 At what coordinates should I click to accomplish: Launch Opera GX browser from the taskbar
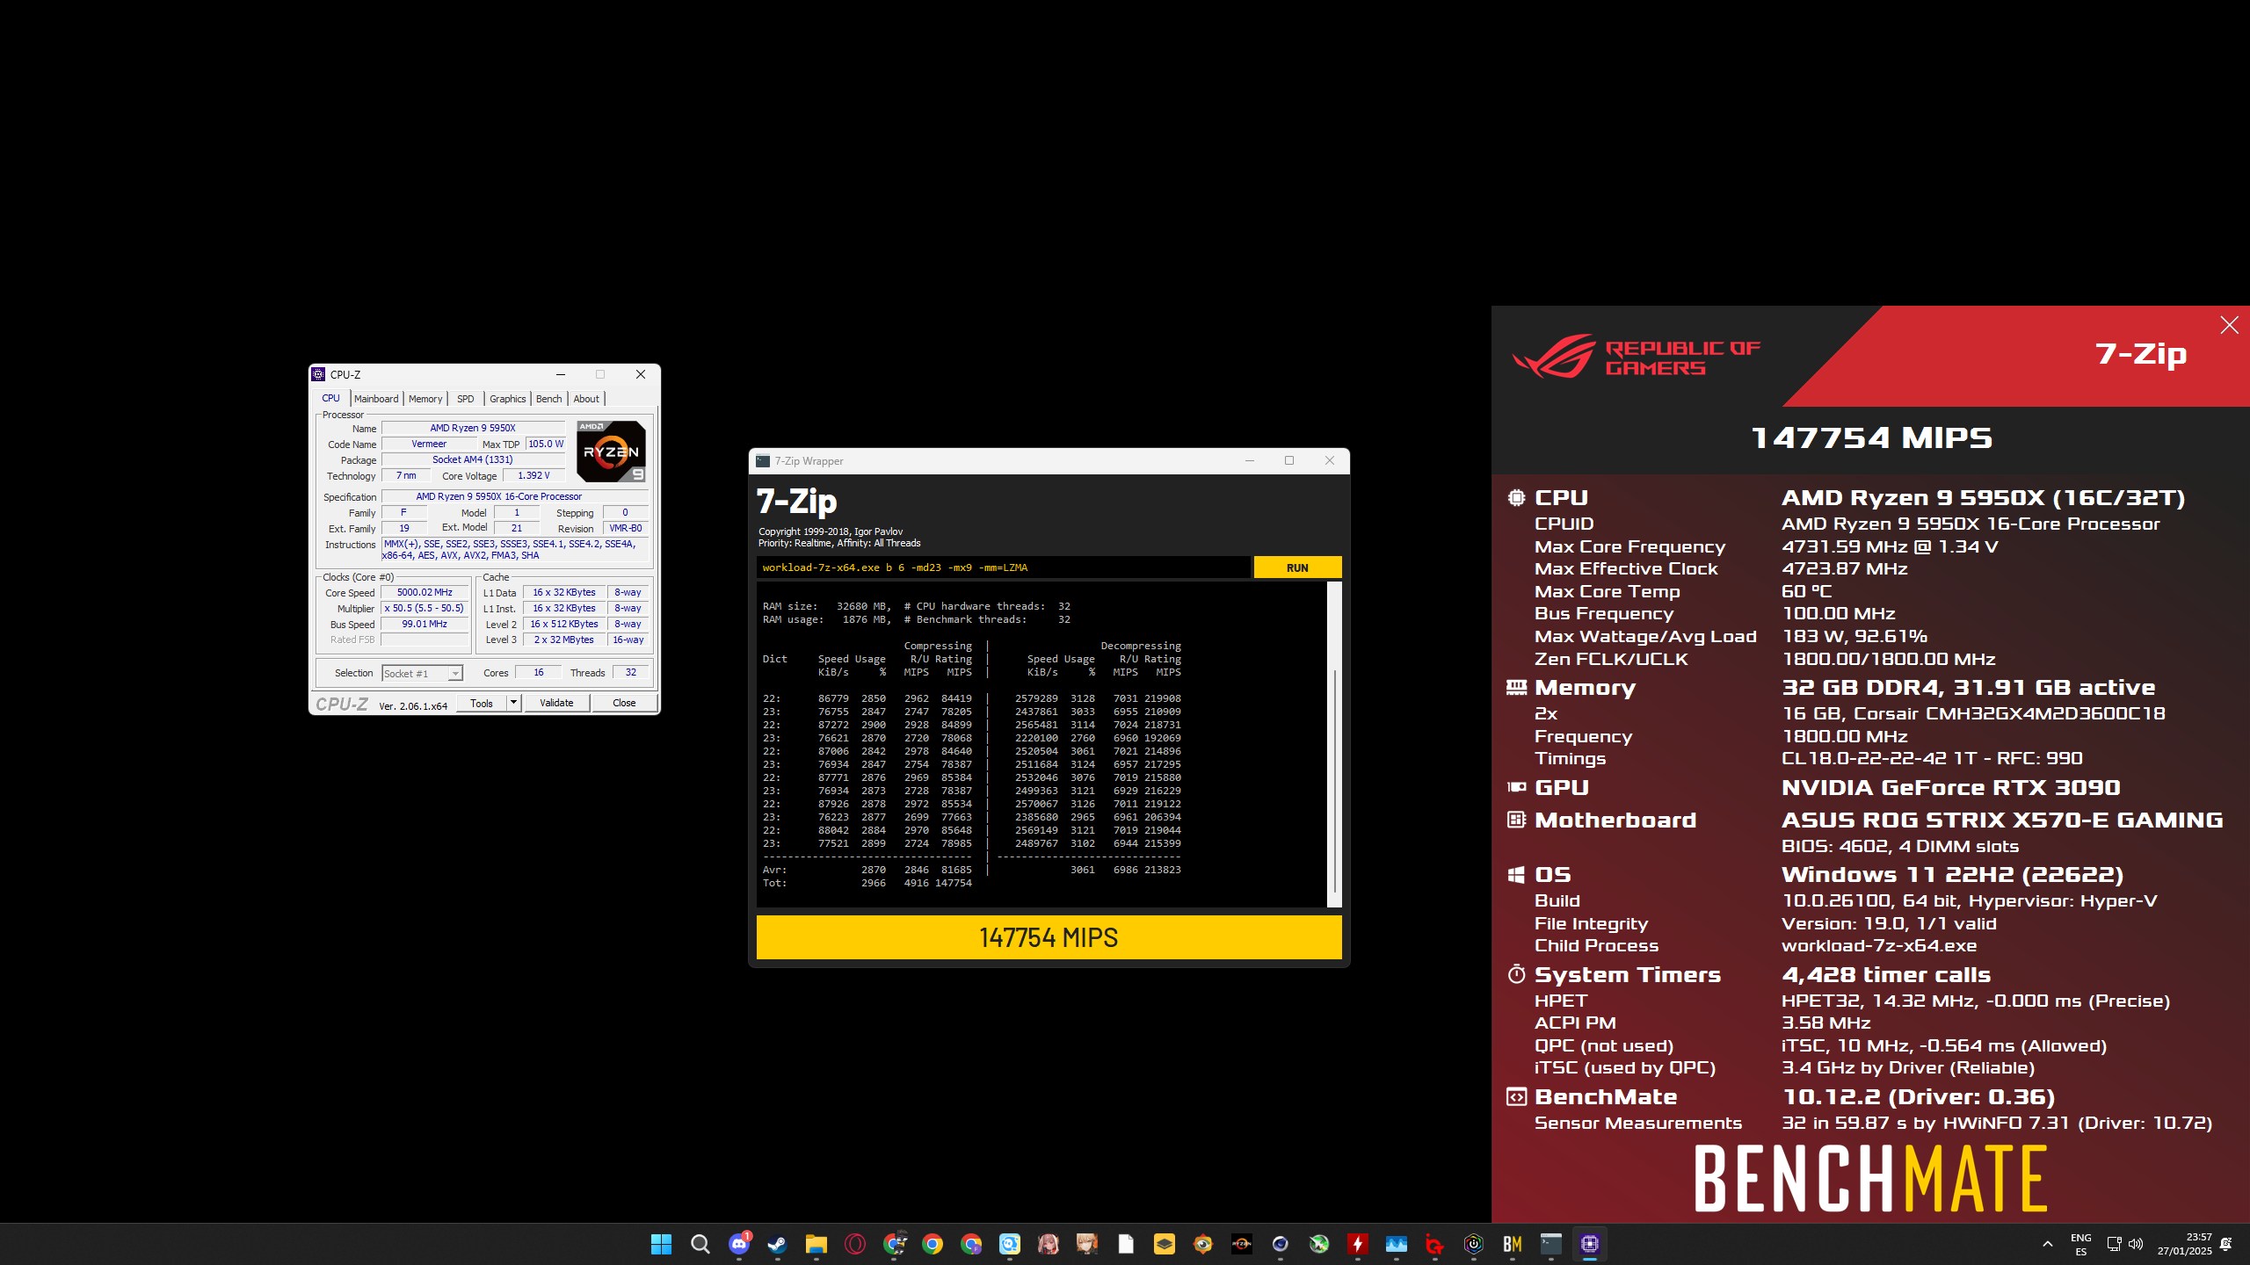pos(854,1244)
